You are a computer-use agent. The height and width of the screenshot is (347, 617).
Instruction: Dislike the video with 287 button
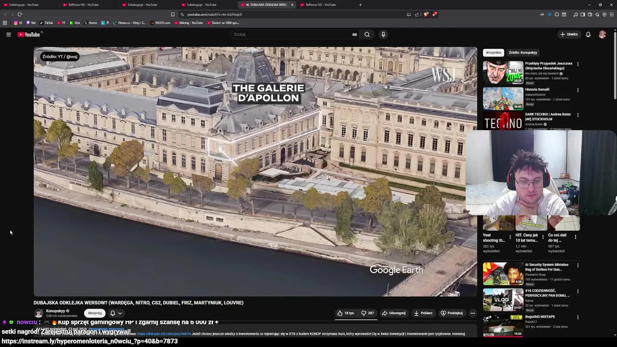[368, 313]
